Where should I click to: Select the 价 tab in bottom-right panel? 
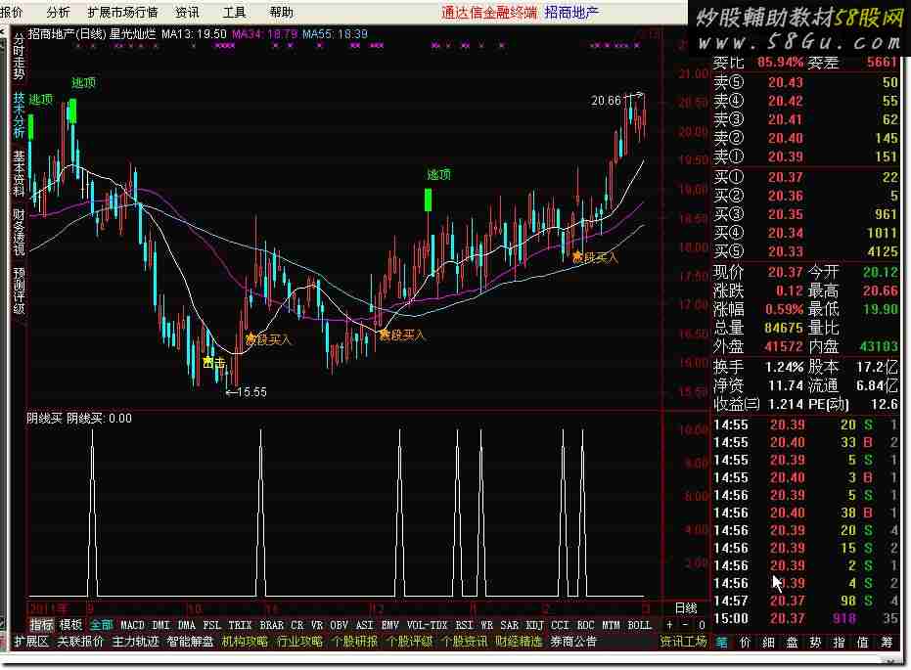point(745,643)
